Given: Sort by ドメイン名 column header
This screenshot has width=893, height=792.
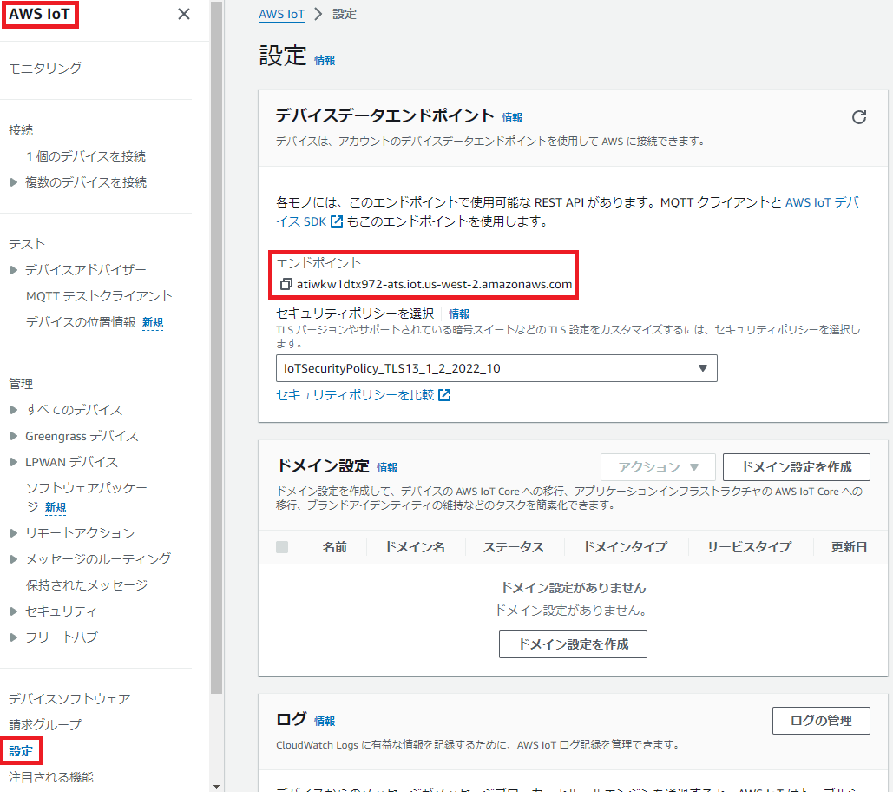Looking at the screenshot, I should [415, 547].
